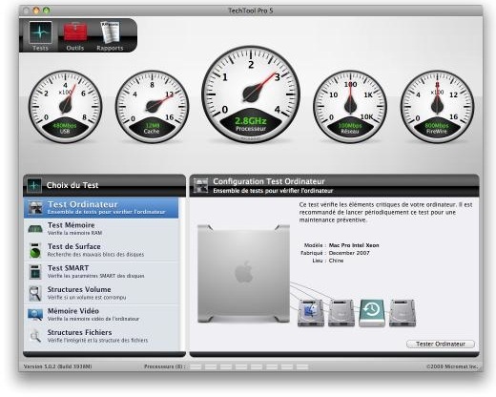The height and width of the screenshot is (397, 496).
Task: Switch to the Rapports tab label
Action: coord(110,48)
